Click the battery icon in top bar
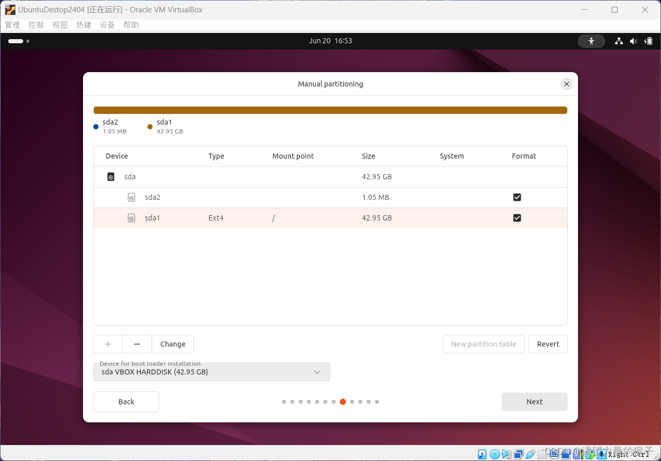This screenshot has width=661, height=461. (x=648, y=41)
